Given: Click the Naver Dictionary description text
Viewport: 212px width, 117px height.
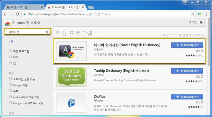Looking at the screenshot, I should (x=121, y=55).
